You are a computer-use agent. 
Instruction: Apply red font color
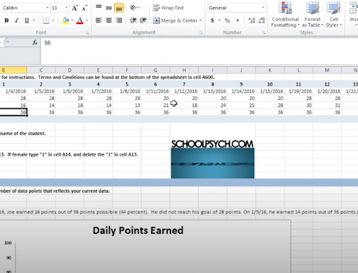[80, 20]
